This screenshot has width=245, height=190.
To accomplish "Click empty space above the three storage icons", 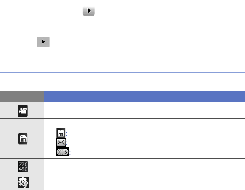I will [144, 124].
